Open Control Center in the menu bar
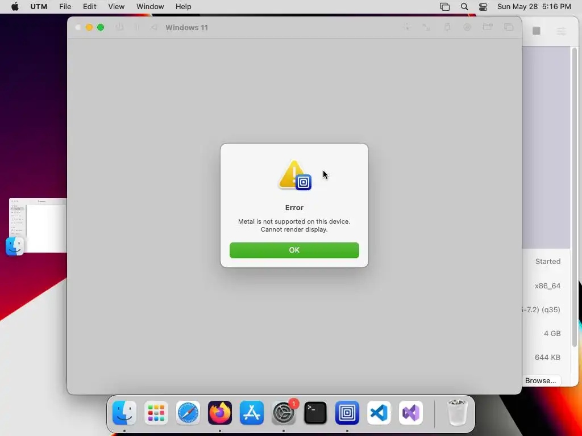This screenshot has width=582, height=436. coord(483,7)
